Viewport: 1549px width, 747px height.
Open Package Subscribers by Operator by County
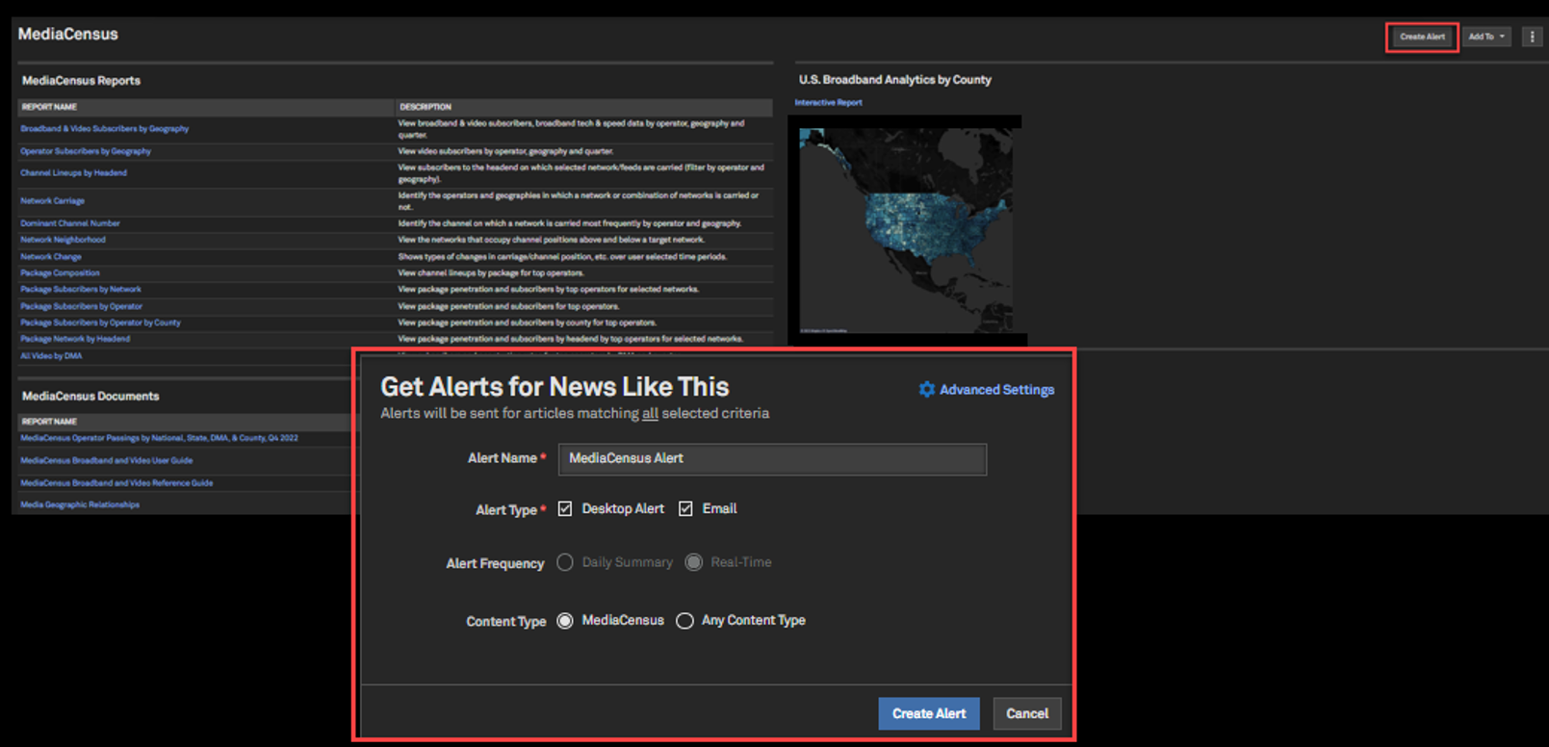coord(100,323)
